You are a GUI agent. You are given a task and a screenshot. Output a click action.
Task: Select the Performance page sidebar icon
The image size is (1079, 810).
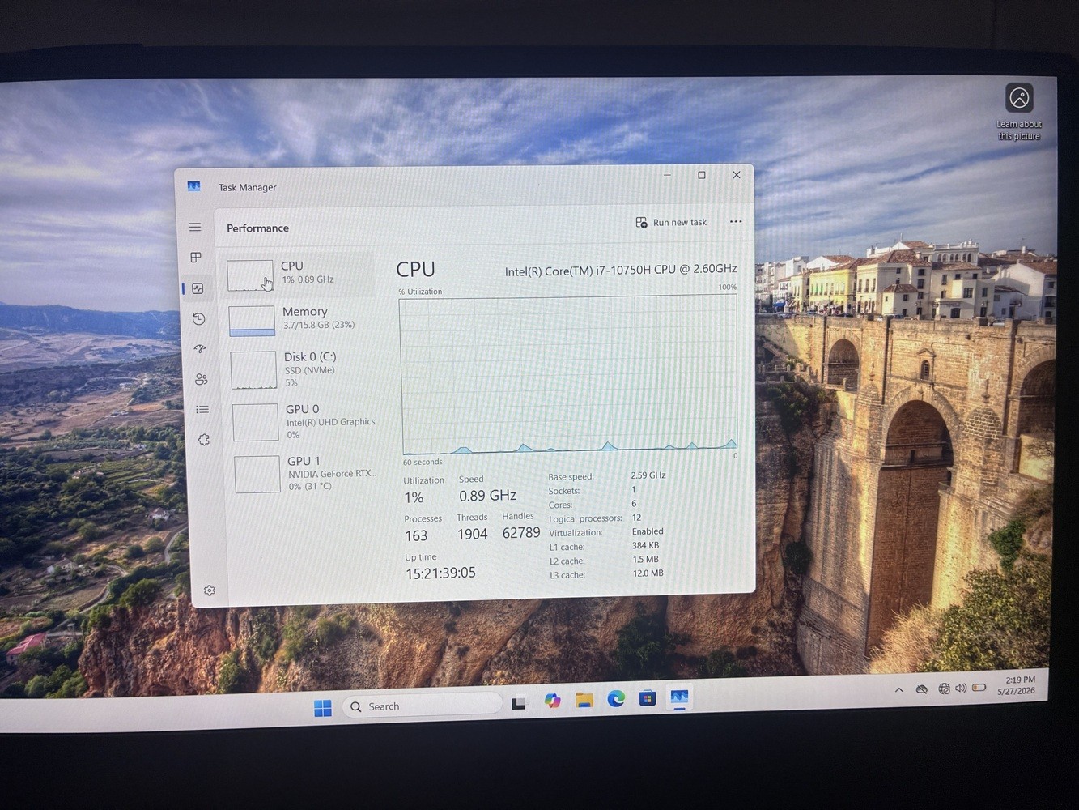[198, 288]
